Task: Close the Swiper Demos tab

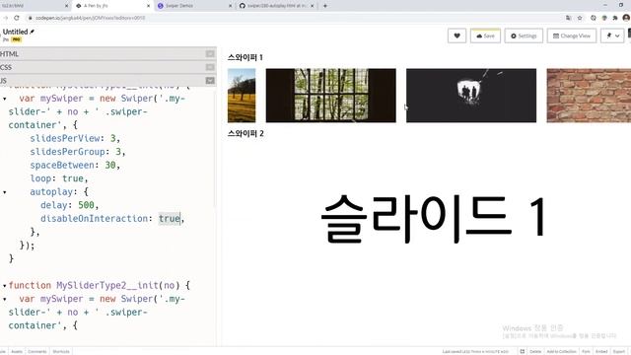Action: pyautogui.click(x=230, y=6)
